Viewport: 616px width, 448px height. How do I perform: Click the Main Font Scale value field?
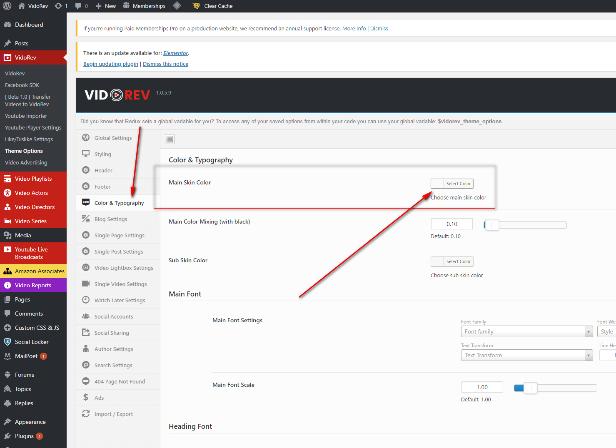click(x=482, y=387)
